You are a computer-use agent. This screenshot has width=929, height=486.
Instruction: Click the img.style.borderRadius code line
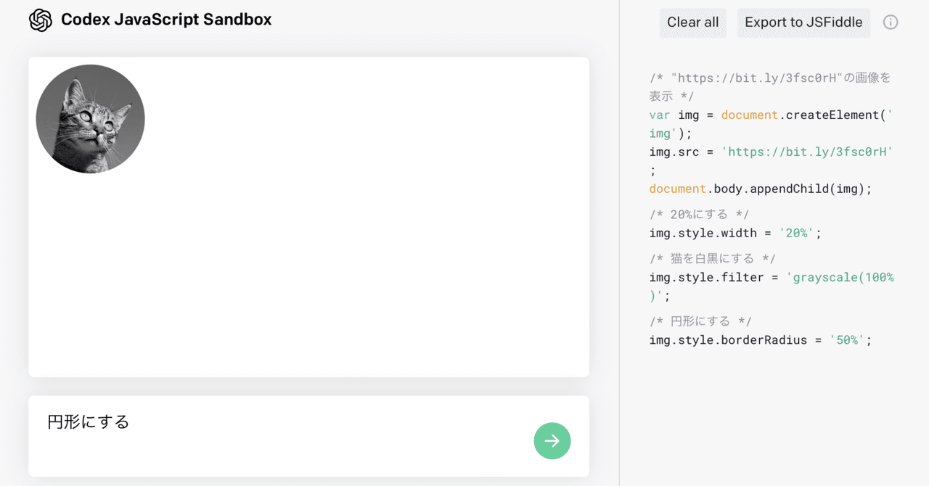tap(758, 339)
